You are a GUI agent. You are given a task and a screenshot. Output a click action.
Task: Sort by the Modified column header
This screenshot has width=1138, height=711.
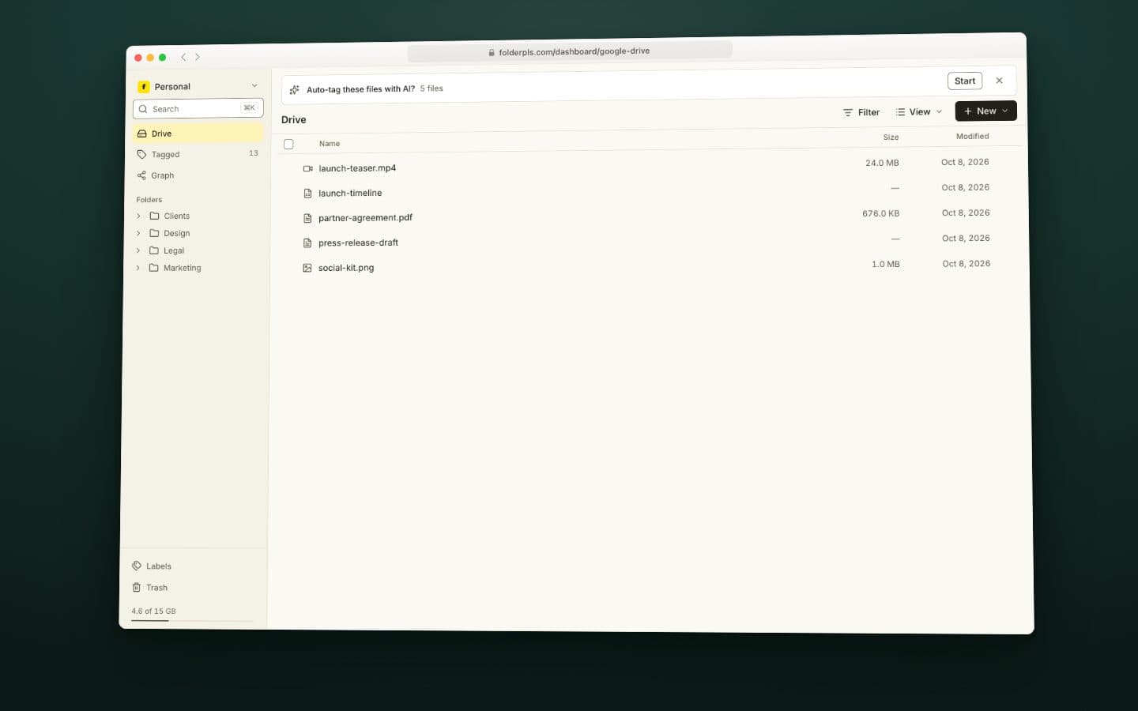point(972,136)
